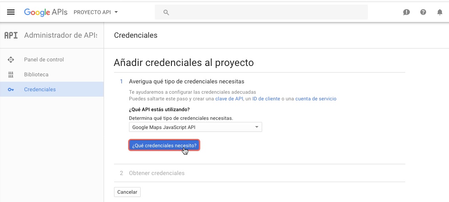
Task: Focus the top search field
Action: [261, 12]
